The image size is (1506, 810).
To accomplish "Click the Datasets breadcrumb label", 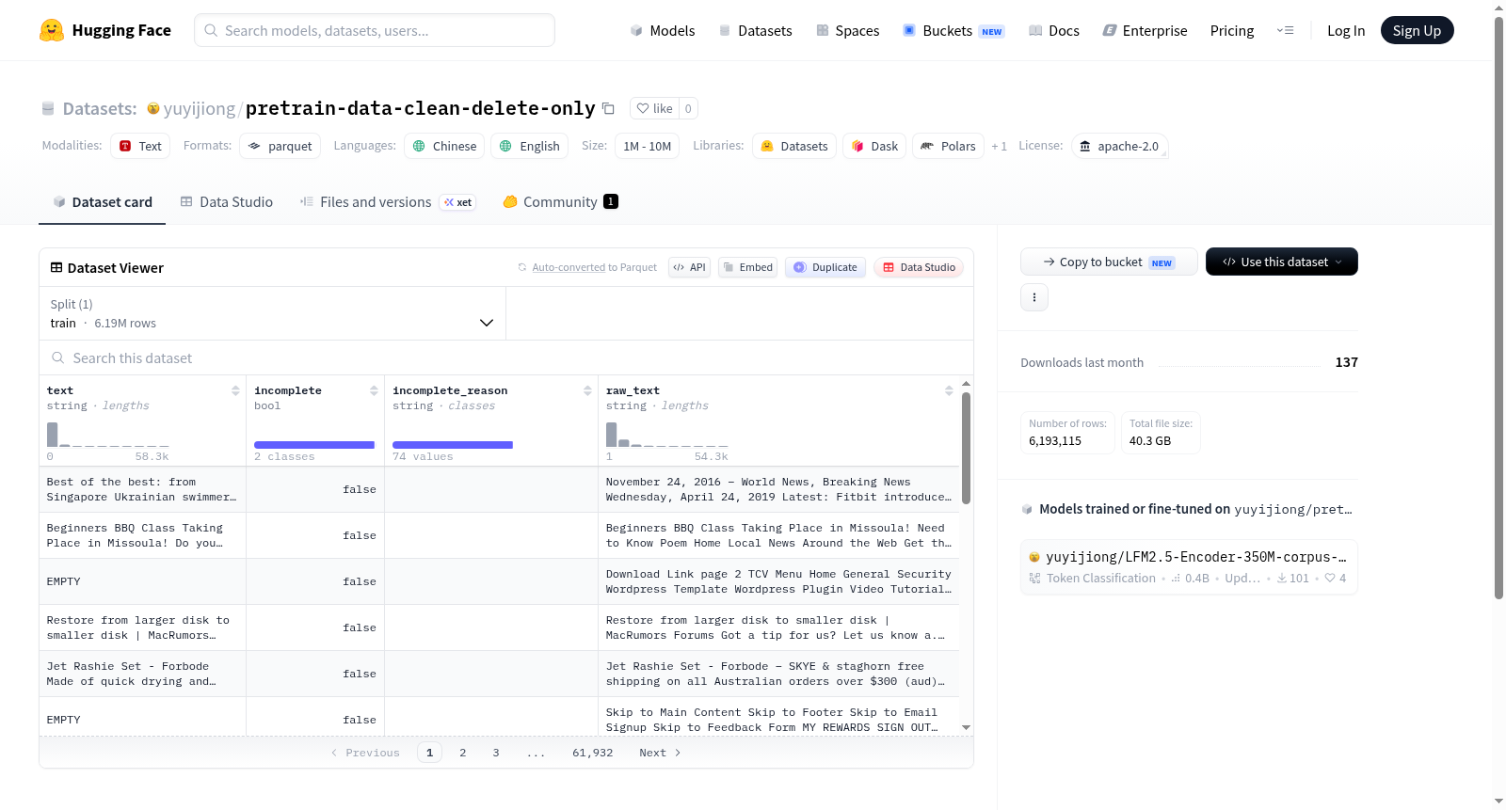I will 99,108.
